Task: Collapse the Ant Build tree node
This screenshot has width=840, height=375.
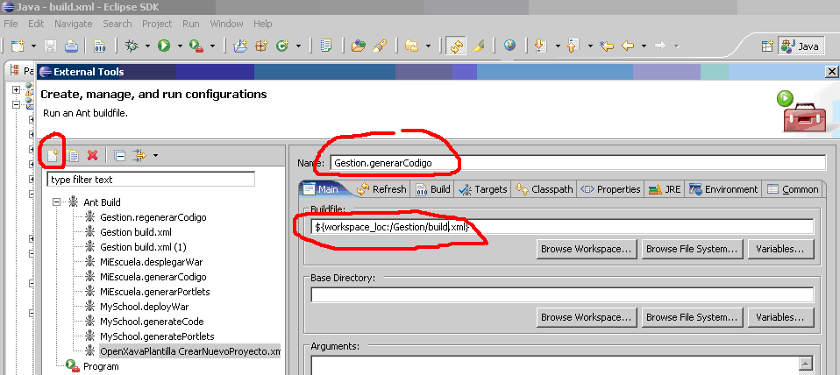Action: tap(56, 202)
